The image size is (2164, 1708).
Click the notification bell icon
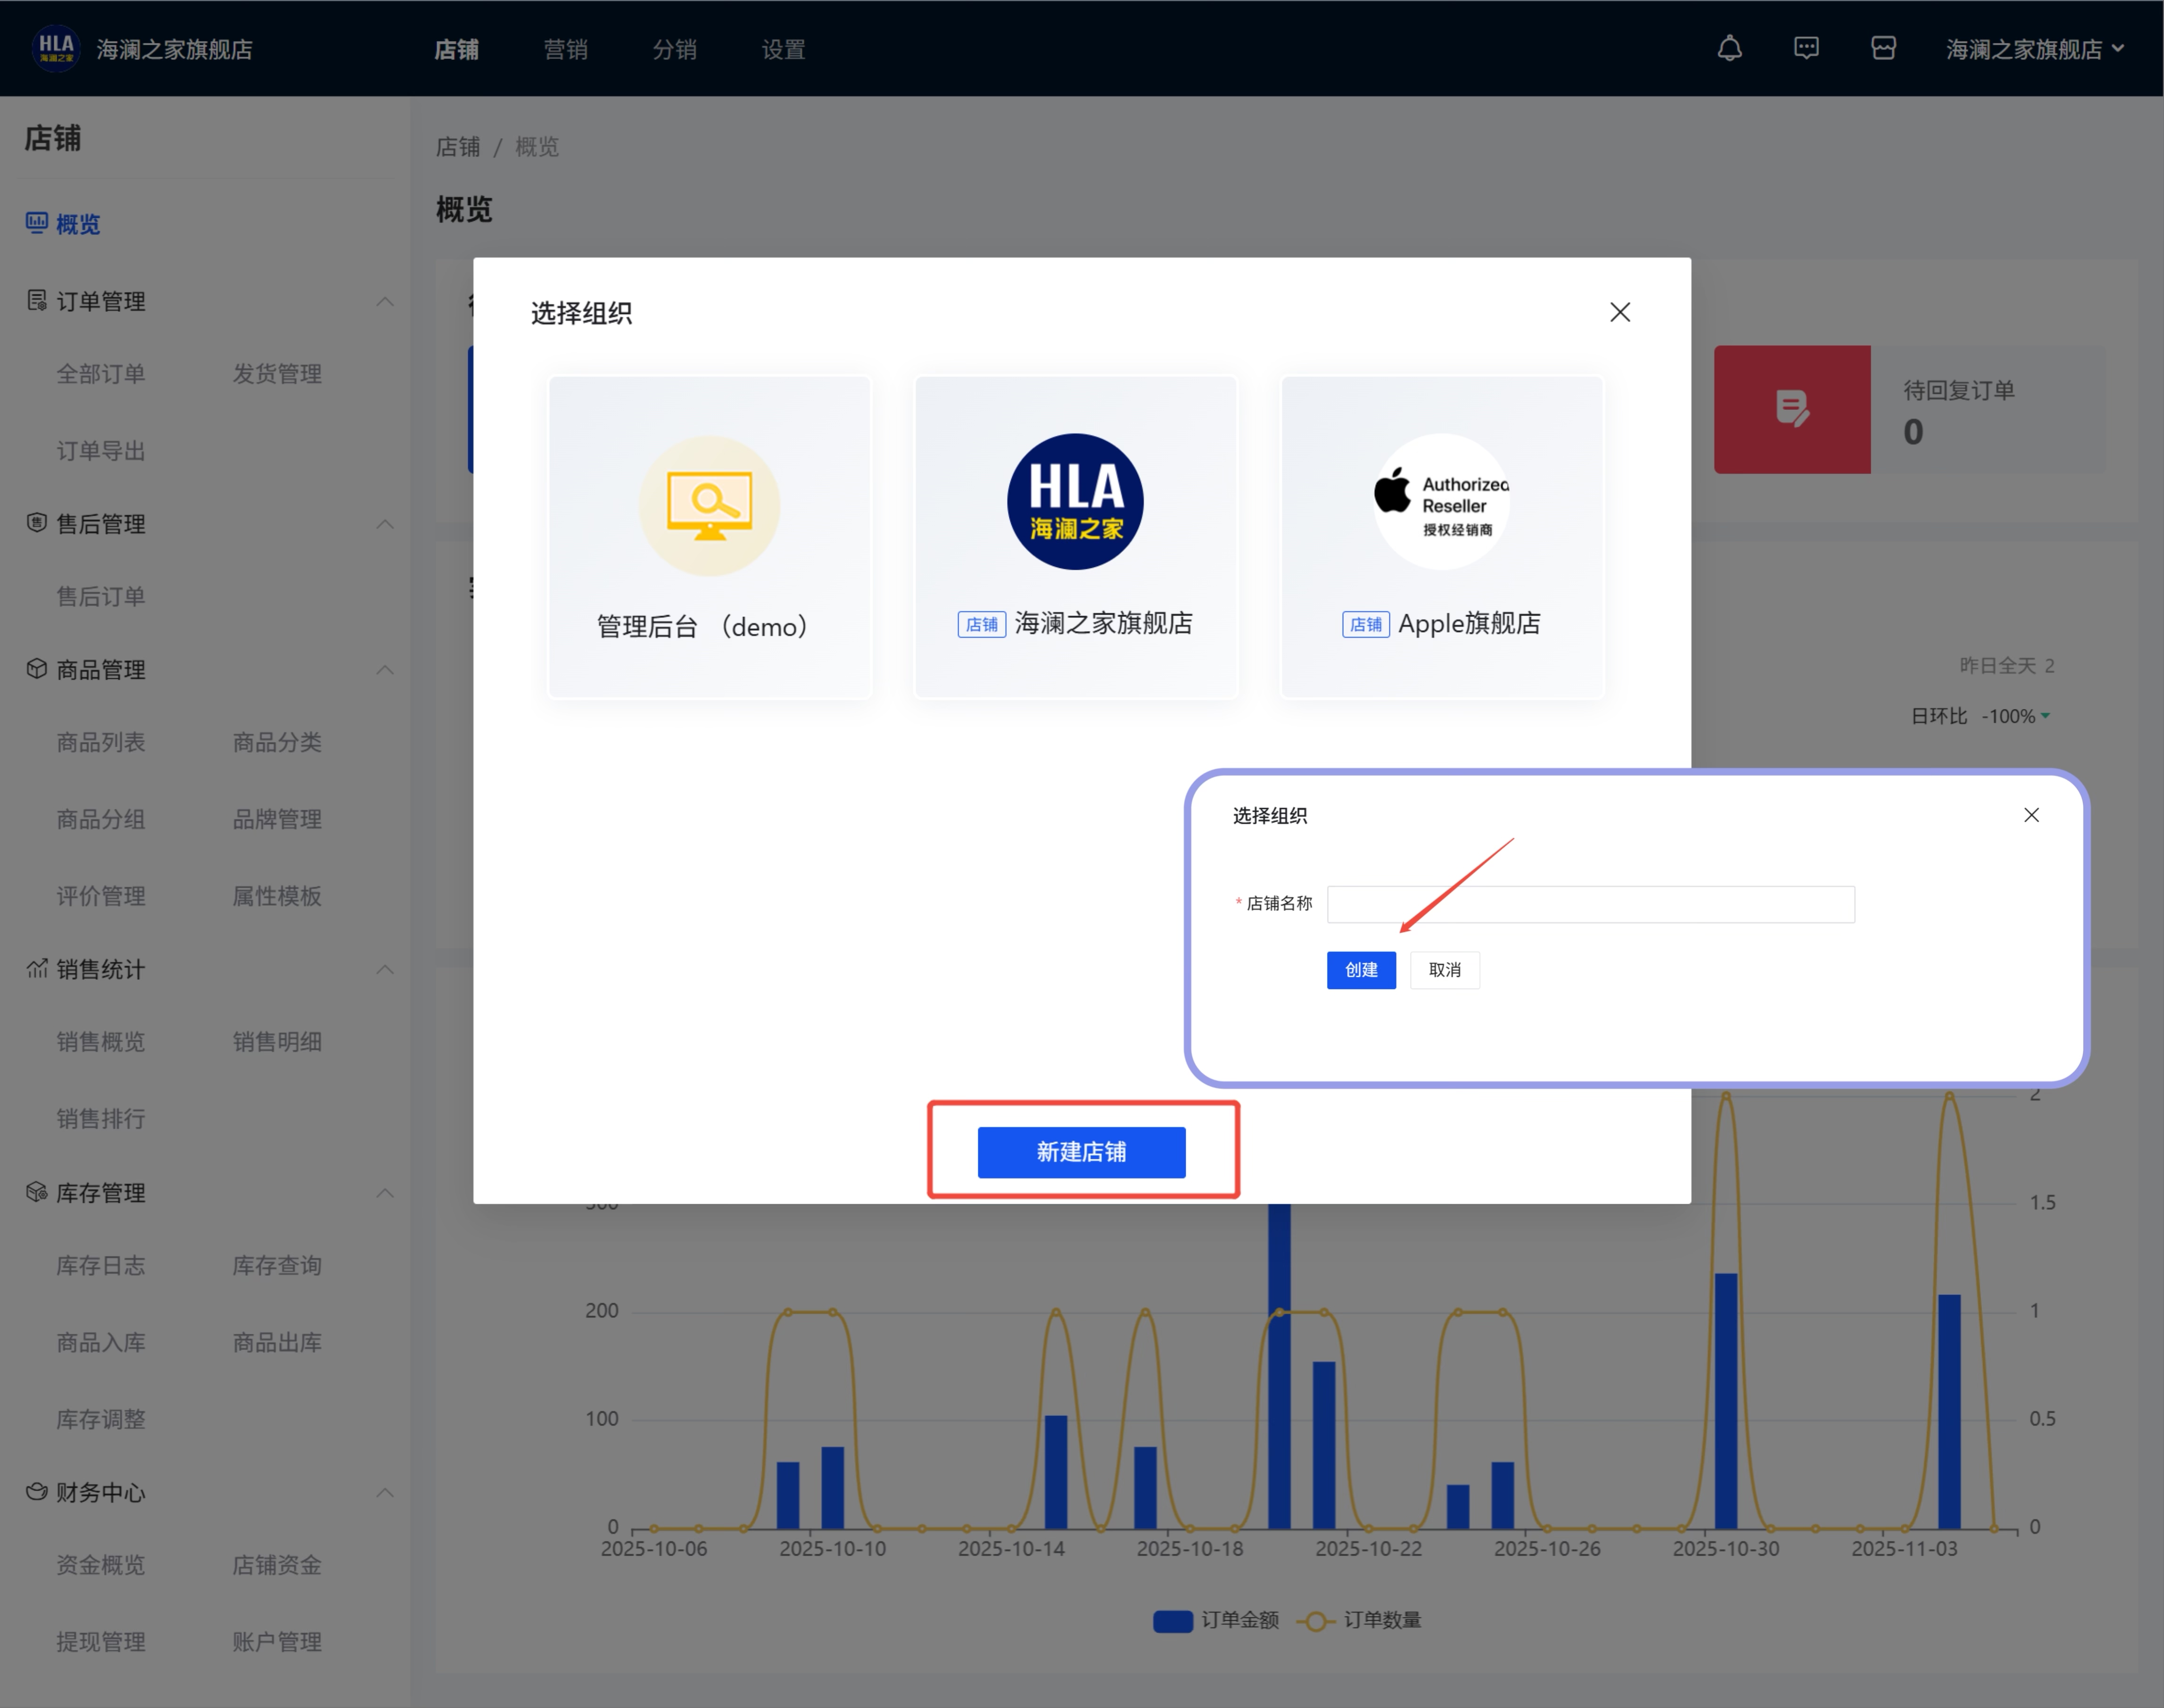pyautogui.click(x=1729, y=48)
